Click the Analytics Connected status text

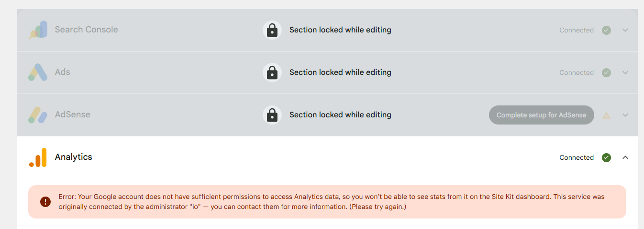pyautogui.click(x=577, y=157)
